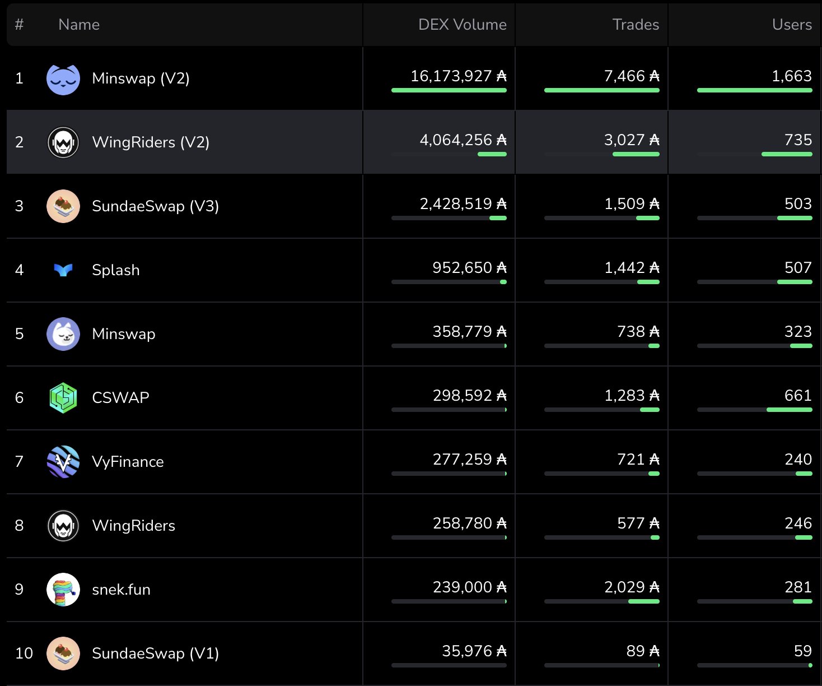
Task: Sort table by Users column header
Action: (791, 25)
